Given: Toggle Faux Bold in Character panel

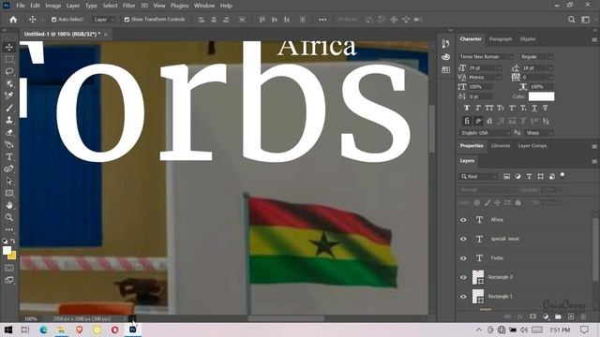Looking at the screenshot, I should point(467,109).
